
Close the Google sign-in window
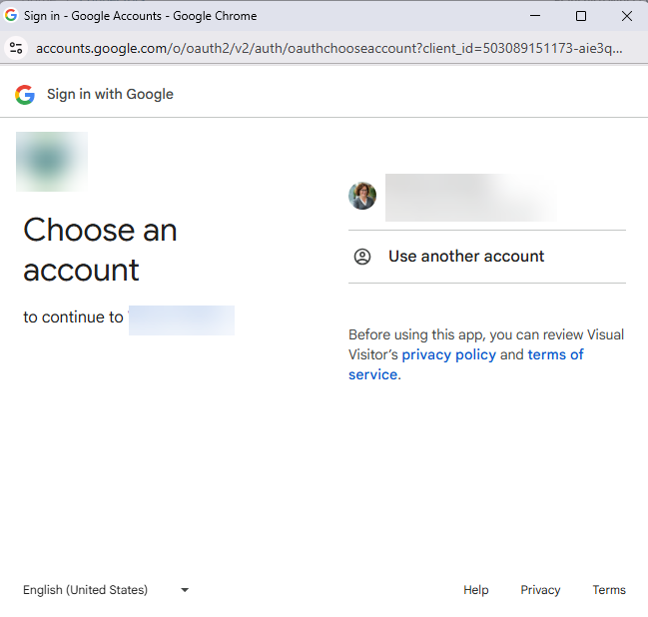click(627, 16)
